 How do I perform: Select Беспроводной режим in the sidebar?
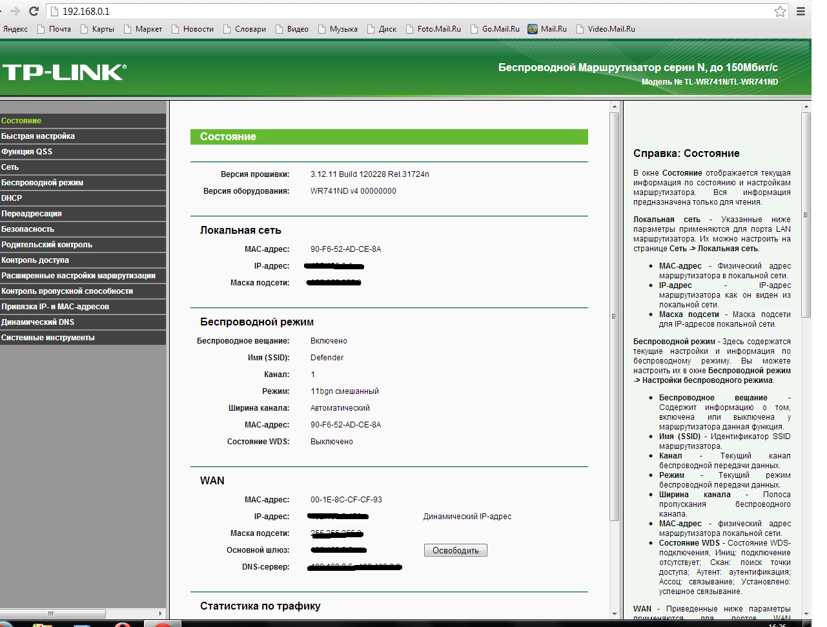(42, 183)
